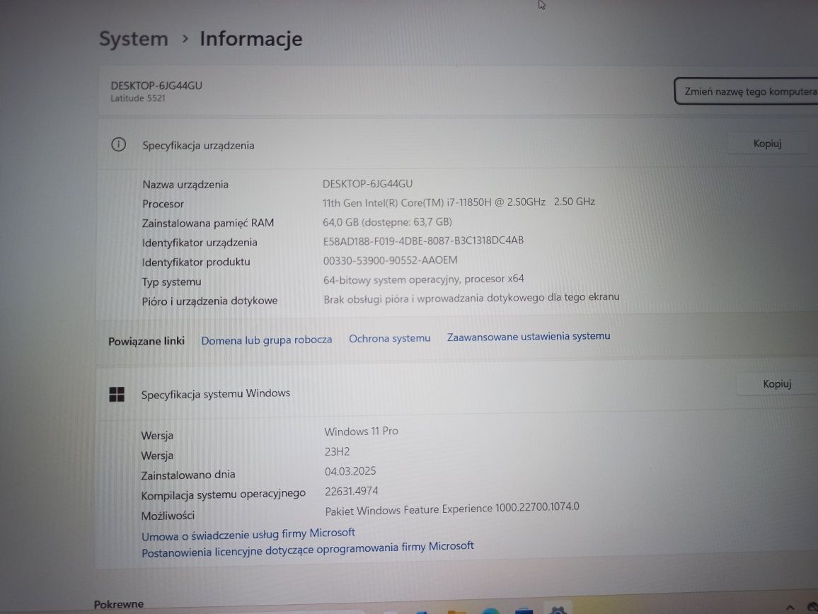
Task: Select the 64,0 GB (dostępne: 63,7 GB) value
Action: (387, 222)
